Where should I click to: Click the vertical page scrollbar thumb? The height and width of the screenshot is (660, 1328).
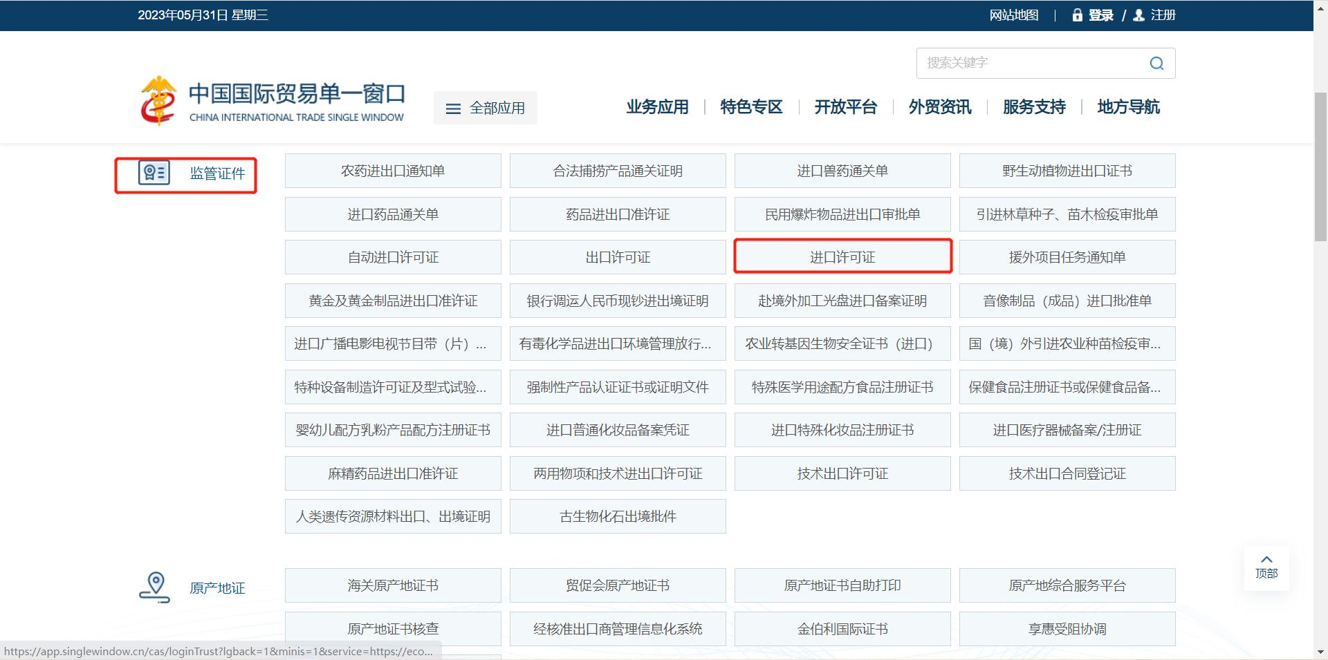1320,166
